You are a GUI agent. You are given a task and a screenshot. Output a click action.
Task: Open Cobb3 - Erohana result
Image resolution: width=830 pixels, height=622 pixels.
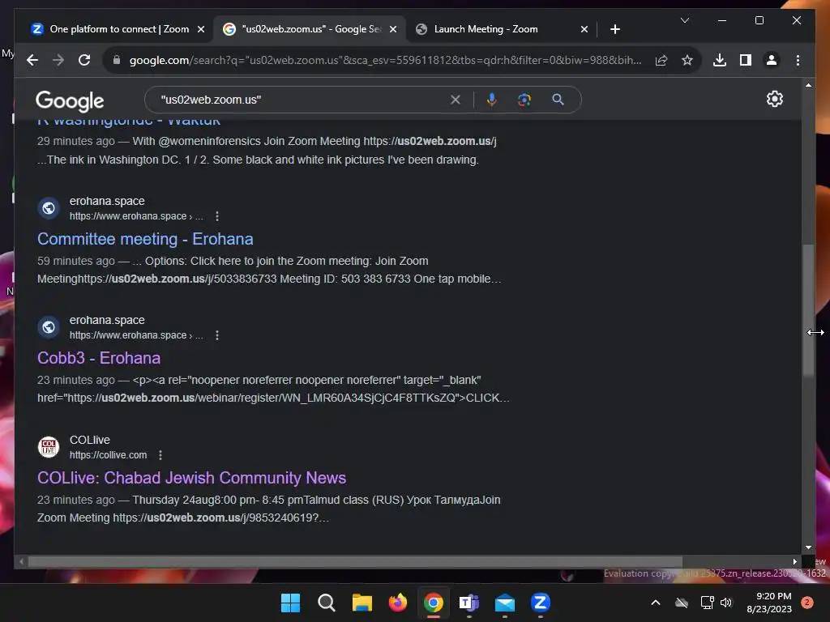point(98,358)
